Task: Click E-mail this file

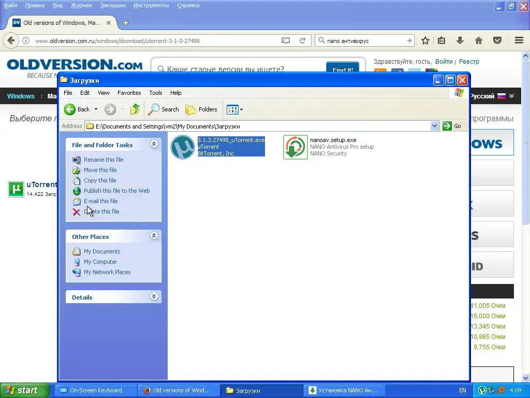Action: (x=101, y=201)
